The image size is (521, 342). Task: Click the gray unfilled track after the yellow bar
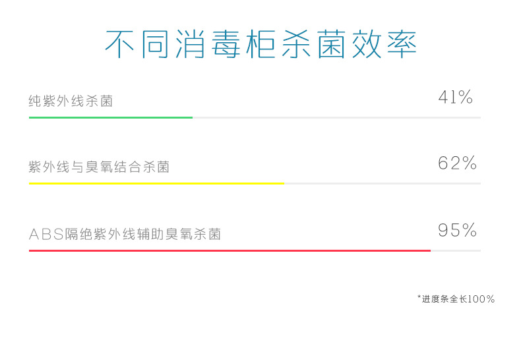point(383,183)
